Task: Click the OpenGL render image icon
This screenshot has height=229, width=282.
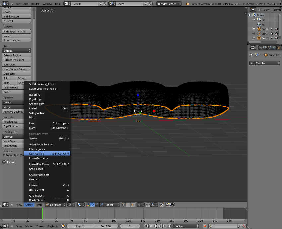Action: coord(167,205)
